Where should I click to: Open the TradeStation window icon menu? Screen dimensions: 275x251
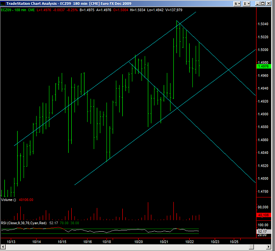[x=3, y=4]
